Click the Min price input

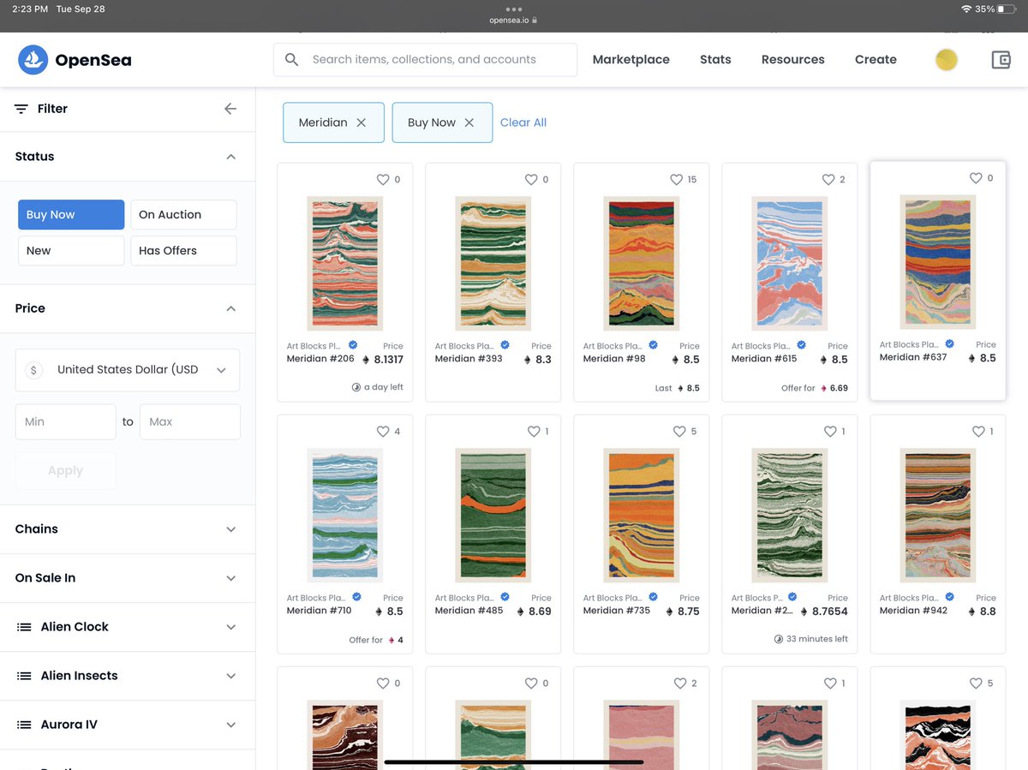coord(66,422)
